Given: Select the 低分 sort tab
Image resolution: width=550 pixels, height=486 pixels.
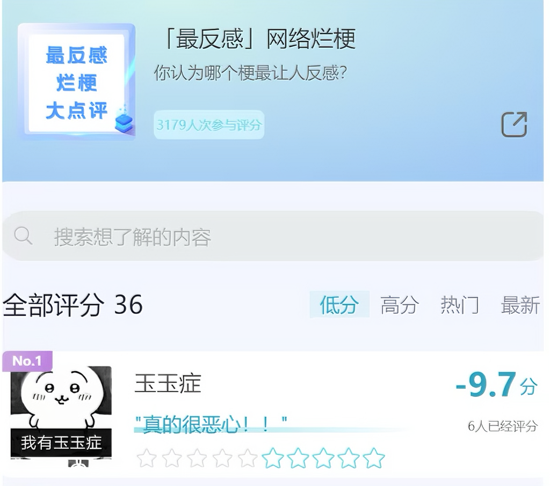Looking at the screenshot, I should tap(339, 305).
